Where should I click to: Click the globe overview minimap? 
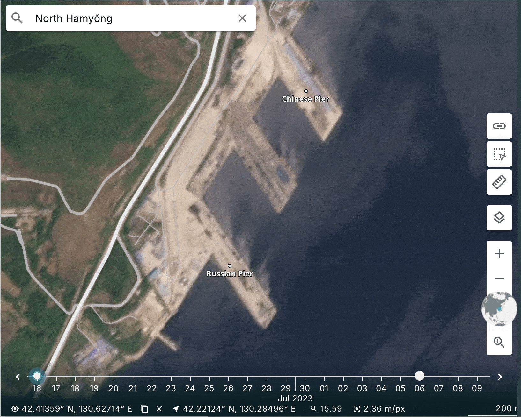(499, 309)
